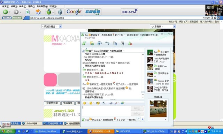Viewport: 223px width, 134px height.
Task: Click Vanessa participant in chat list
Action: pyautogui.click(x=158, y=82)
